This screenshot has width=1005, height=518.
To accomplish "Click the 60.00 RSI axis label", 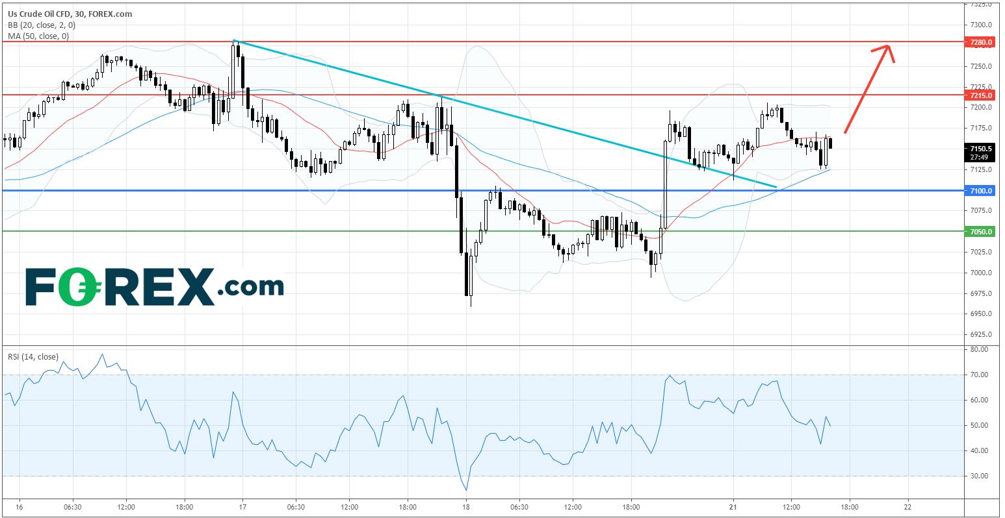I will 978,400.
